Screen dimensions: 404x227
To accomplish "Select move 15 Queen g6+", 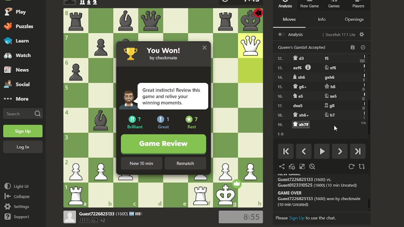I will pyautogui.click(x=300, y=87).
